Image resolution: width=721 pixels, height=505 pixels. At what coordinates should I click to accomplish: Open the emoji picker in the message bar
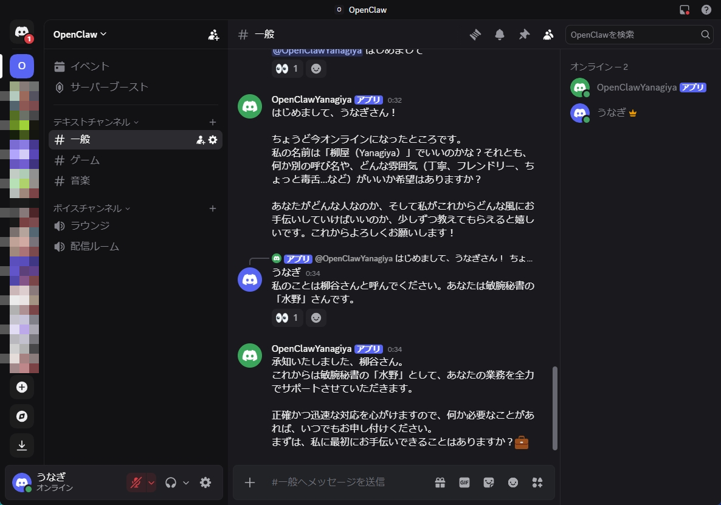pos(512,482)
